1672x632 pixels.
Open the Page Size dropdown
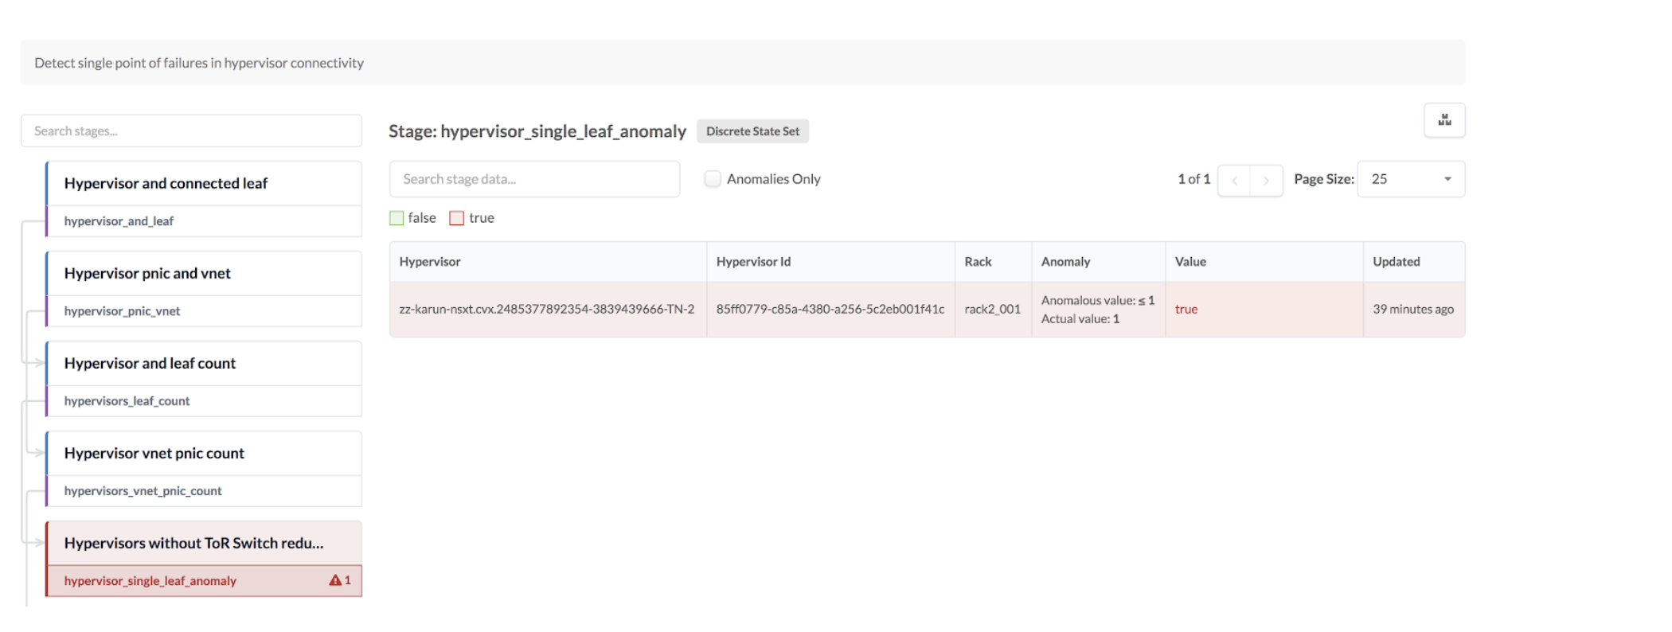tap(1410, 179)
